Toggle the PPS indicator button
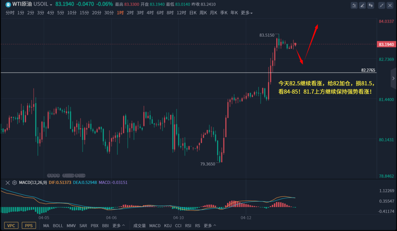 (x=29, y=225)
